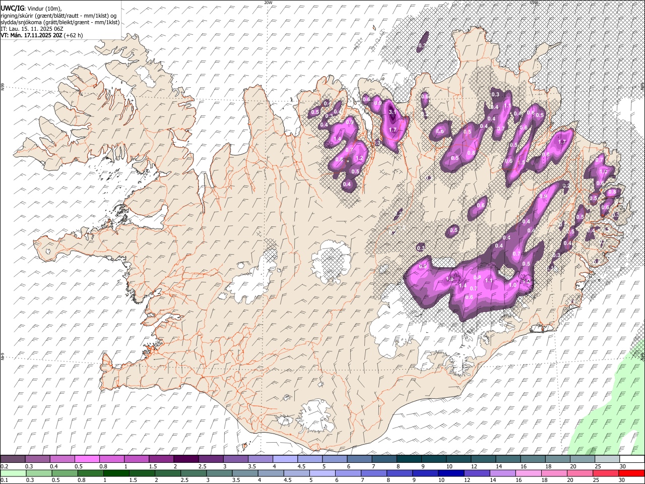
Task: Click the lower blue swatch starting at 8
Action: [x=399, y=473]
